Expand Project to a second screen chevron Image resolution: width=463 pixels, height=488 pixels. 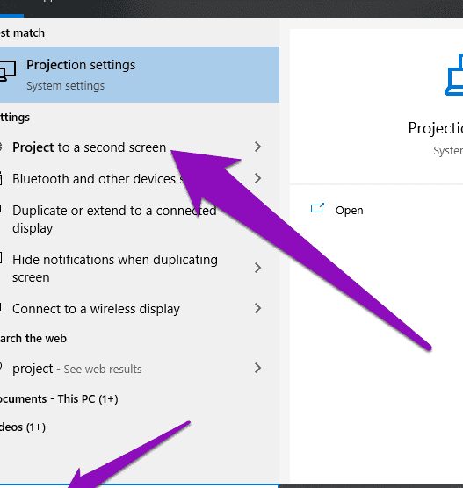click(257, 147)
